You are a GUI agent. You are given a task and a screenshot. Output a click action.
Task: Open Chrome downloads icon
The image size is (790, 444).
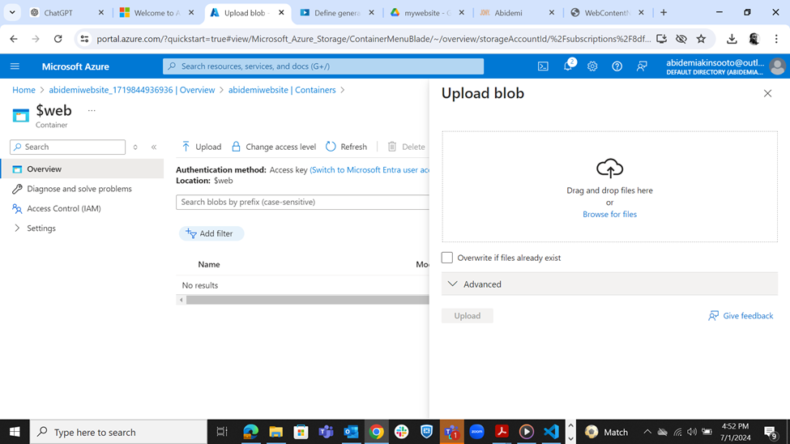coord(732,39)
